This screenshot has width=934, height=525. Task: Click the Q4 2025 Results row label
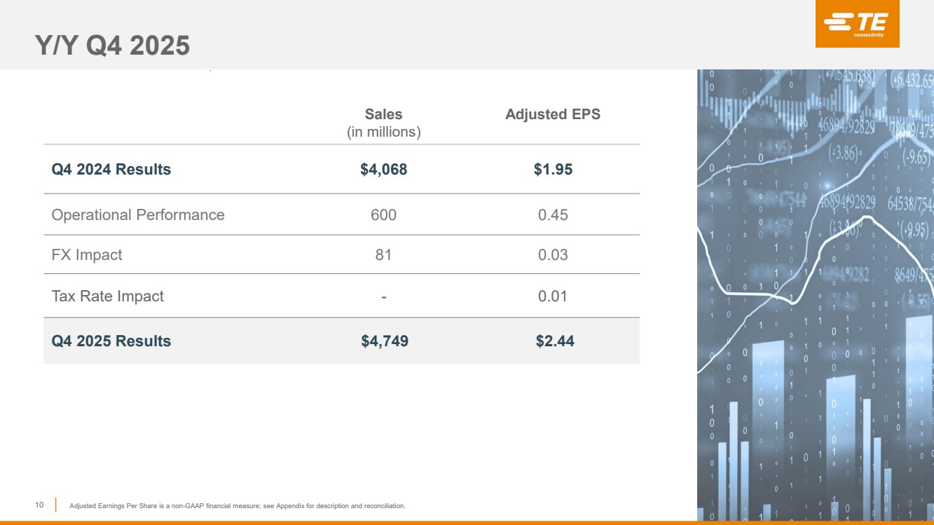pos(111,341)
